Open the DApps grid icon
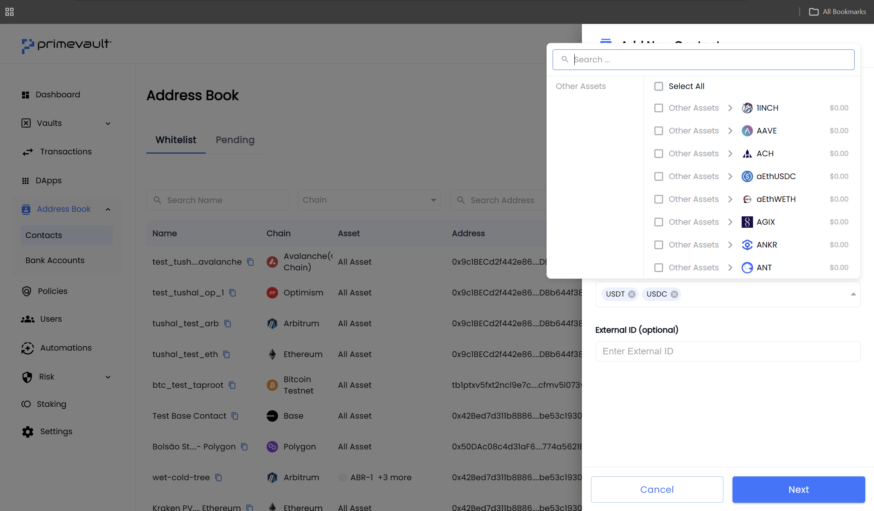The width and height of the screenshot is (874, 511). [x=25, y=181]
